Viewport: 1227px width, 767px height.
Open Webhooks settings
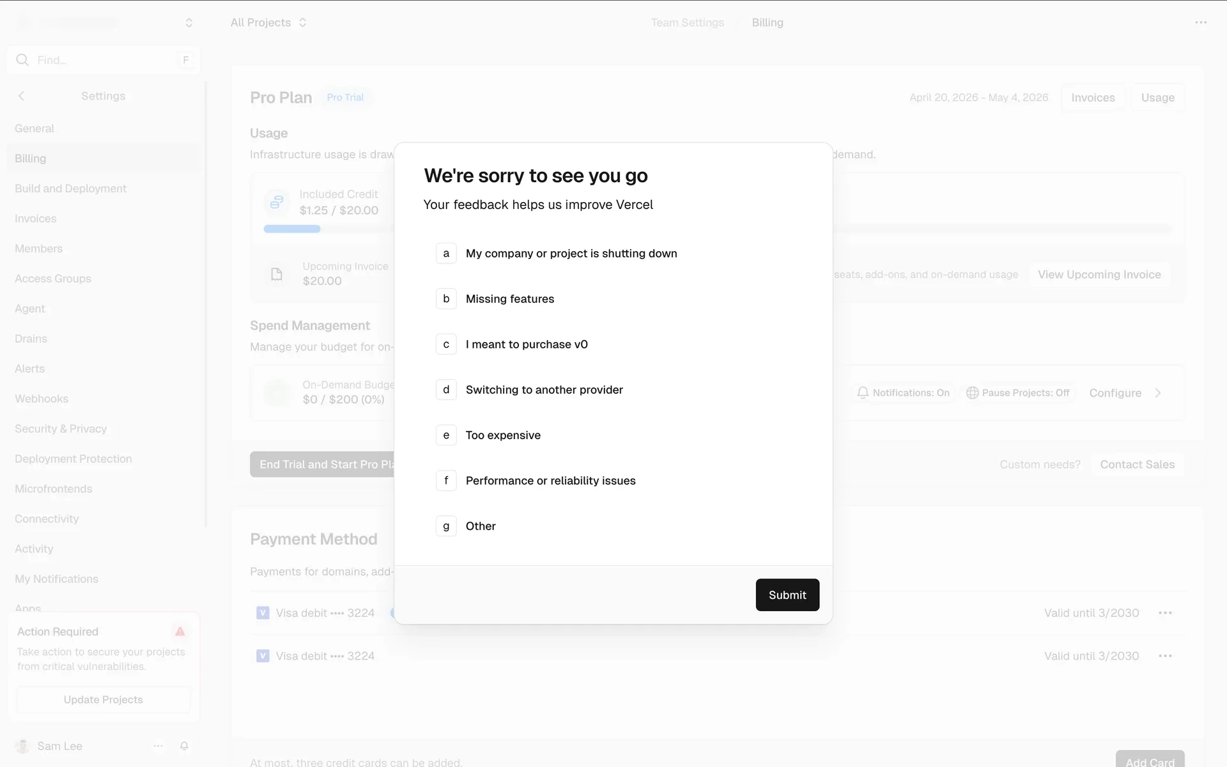pyautogui.click(x=104, y=399)
